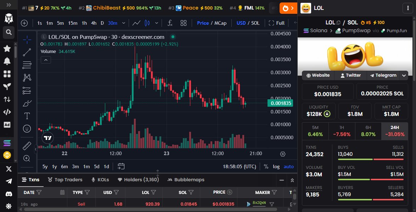The width and height of the screenshot is (416, 212).
Task: Open the watchlist star icon
Action: (x=7, y=48)
